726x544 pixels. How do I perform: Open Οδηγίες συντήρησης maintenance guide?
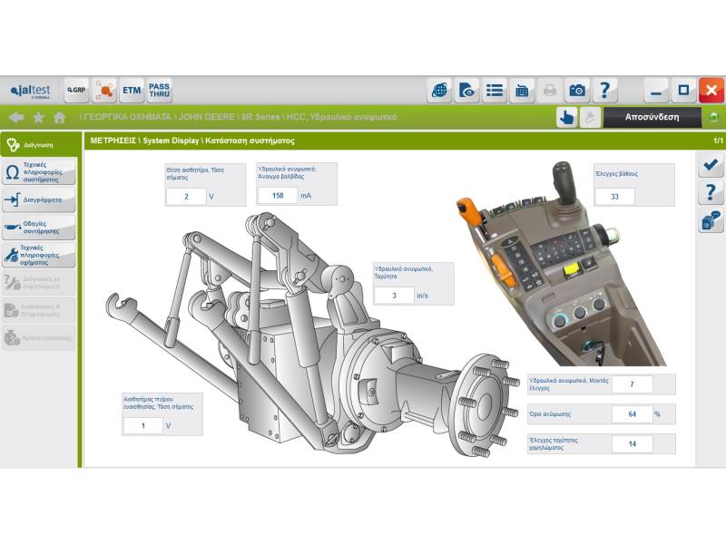[38, 227]
